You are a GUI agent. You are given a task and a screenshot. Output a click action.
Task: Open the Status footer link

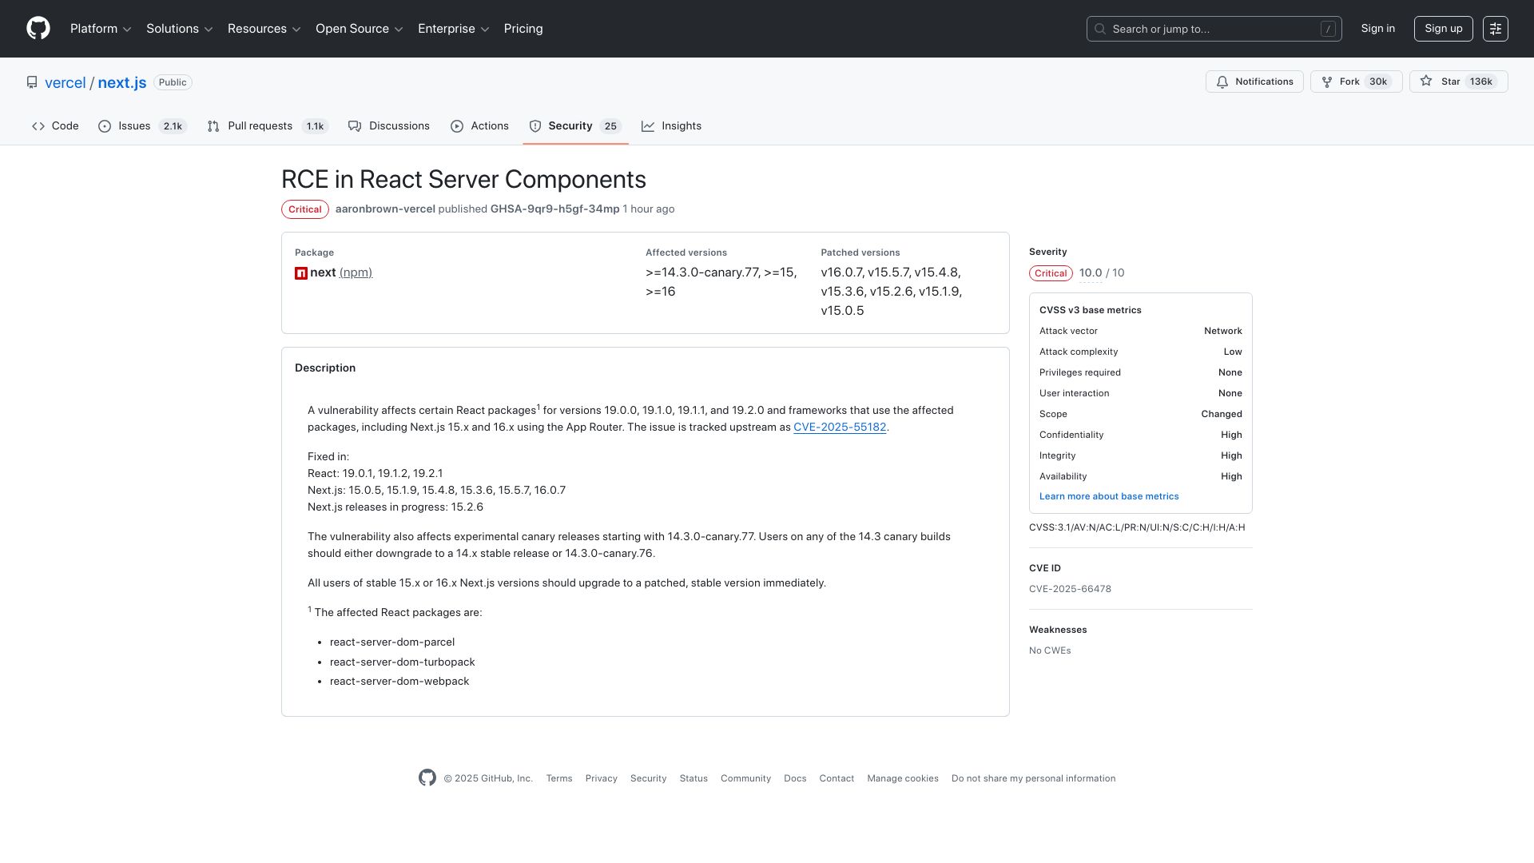coord(693,778)
